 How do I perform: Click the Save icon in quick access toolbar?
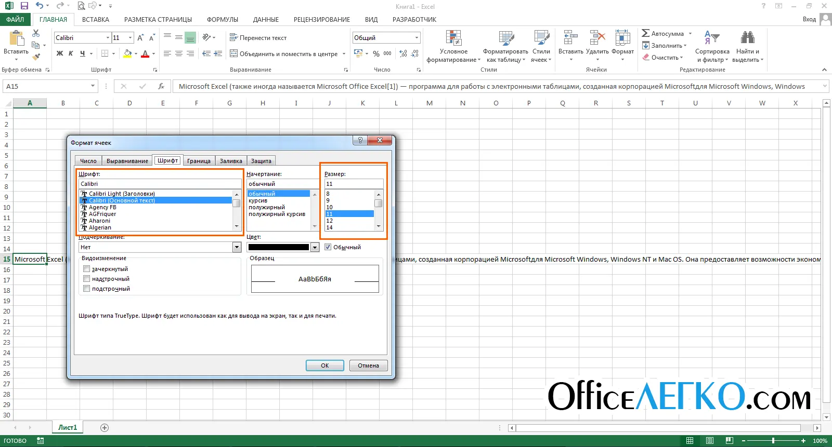[x=24, y=6]
